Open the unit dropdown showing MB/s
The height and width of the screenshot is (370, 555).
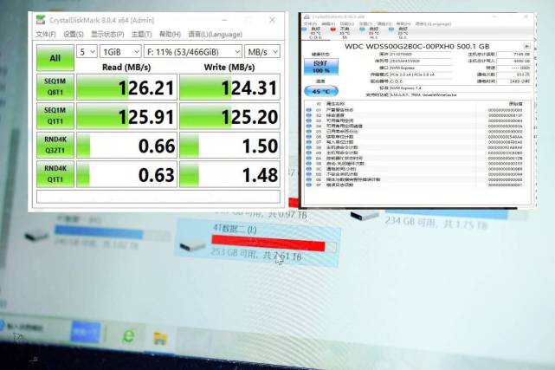pos(262,52)
